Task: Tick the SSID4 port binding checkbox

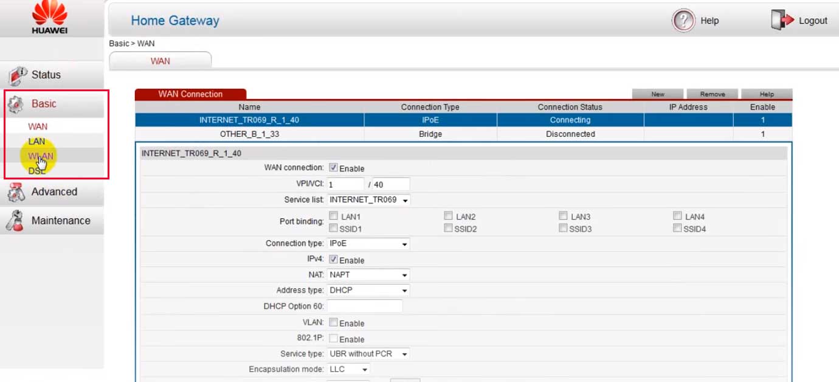Action: pos(677,228)
